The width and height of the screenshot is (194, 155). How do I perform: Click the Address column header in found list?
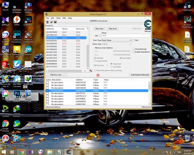click(x=50, y=29)
